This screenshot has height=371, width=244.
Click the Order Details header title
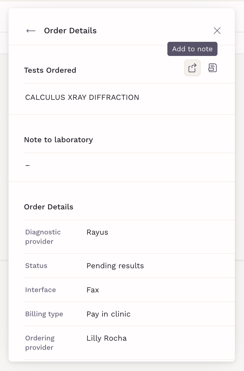point(70,31)
